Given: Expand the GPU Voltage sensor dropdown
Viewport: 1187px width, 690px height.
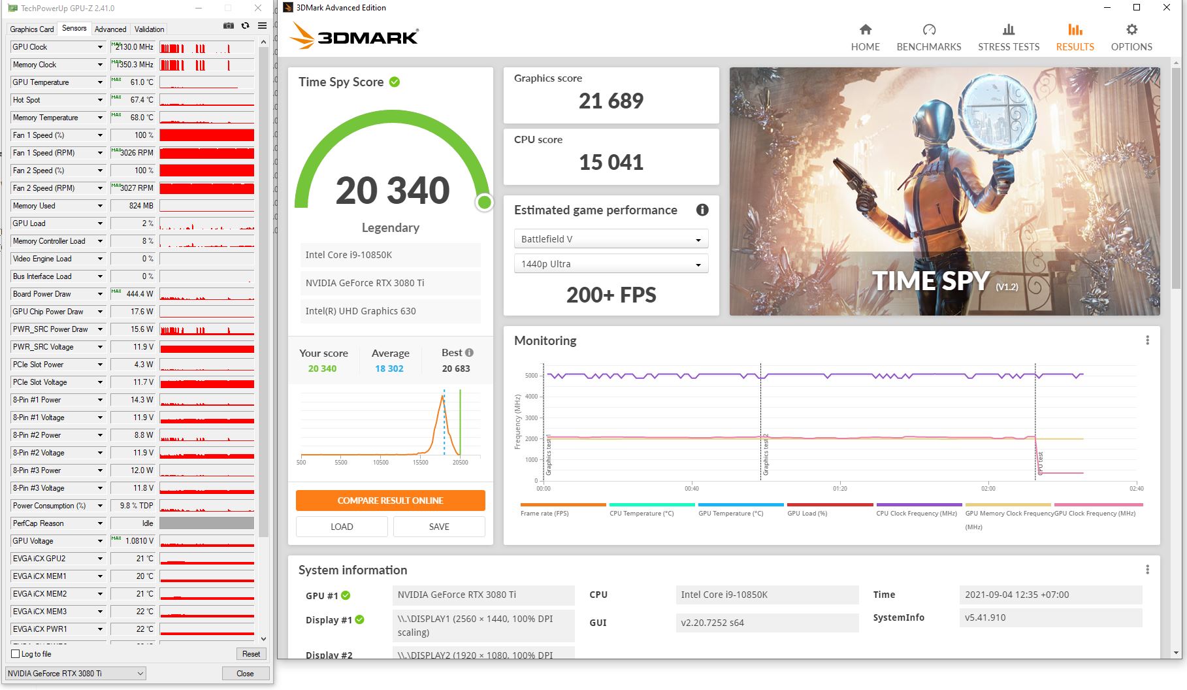Looking at the screenshot, I should [100, 541].
